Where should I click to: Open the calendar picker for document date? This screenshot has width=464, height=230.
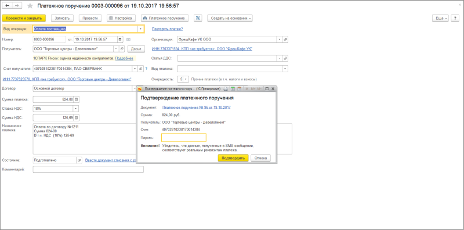tap(120, 39)
